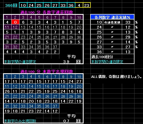The width and height of the screenshot is (143, 124).
Task: Click blue header cell 20 in appearance table
Action: pos(79,86)
